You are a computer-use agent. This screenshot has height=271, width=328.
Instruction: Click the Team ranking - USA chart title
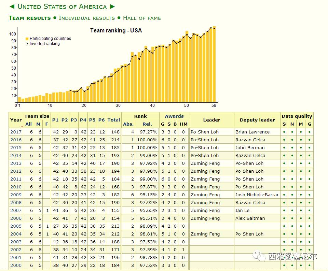(116, 31)
